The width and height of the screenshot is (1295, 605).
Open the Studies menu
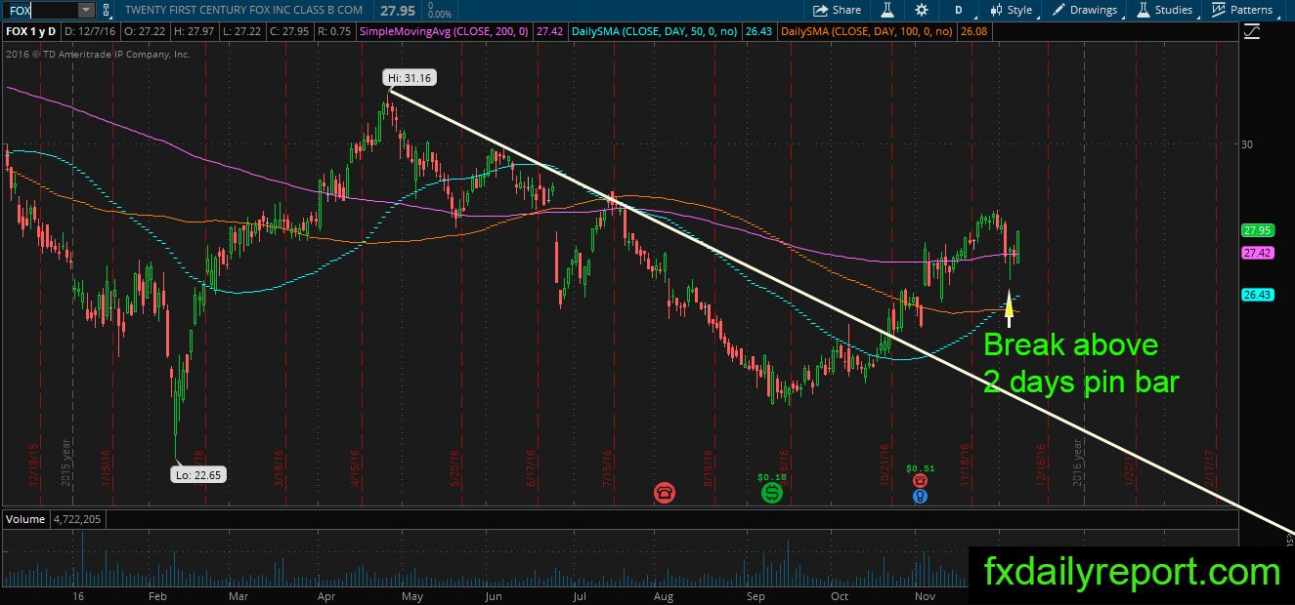1164,10
